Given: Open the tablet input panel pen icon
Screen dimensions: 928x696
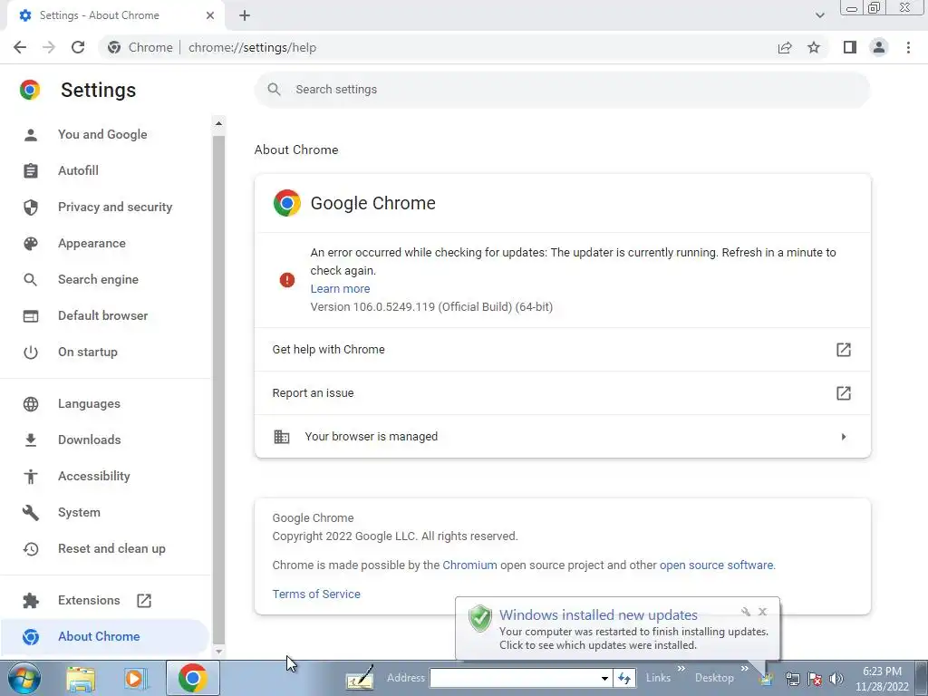Looking at the screenshot, I should (360, 678).
